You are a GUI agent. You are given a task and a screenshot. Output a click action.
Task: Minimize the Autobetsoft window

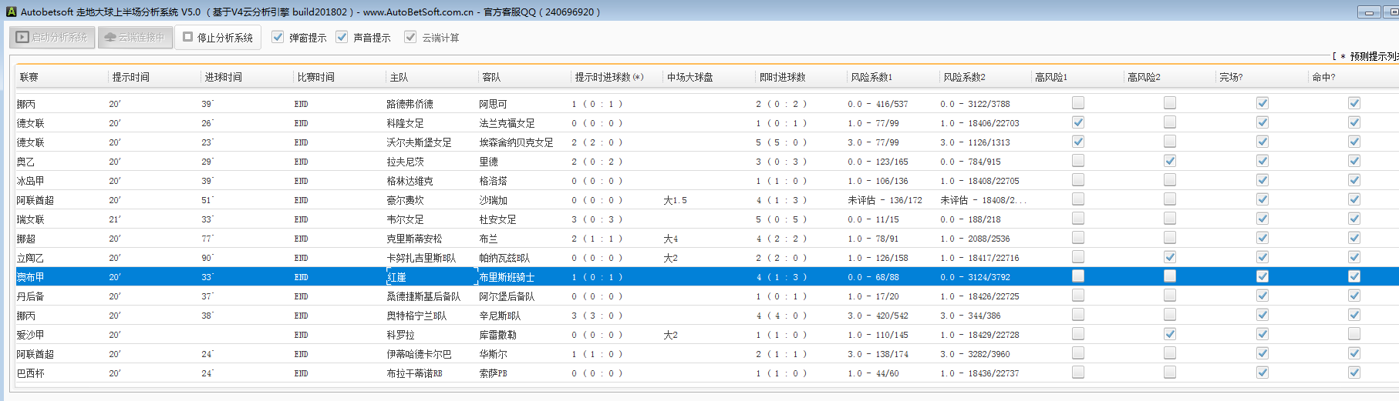coord(1369,12)
